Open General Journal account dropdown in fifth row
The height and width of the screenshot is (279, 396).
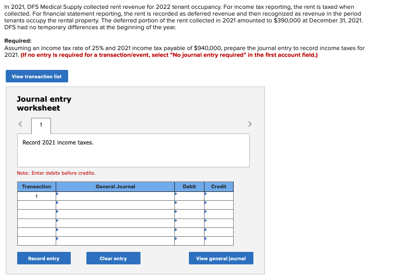115,232
